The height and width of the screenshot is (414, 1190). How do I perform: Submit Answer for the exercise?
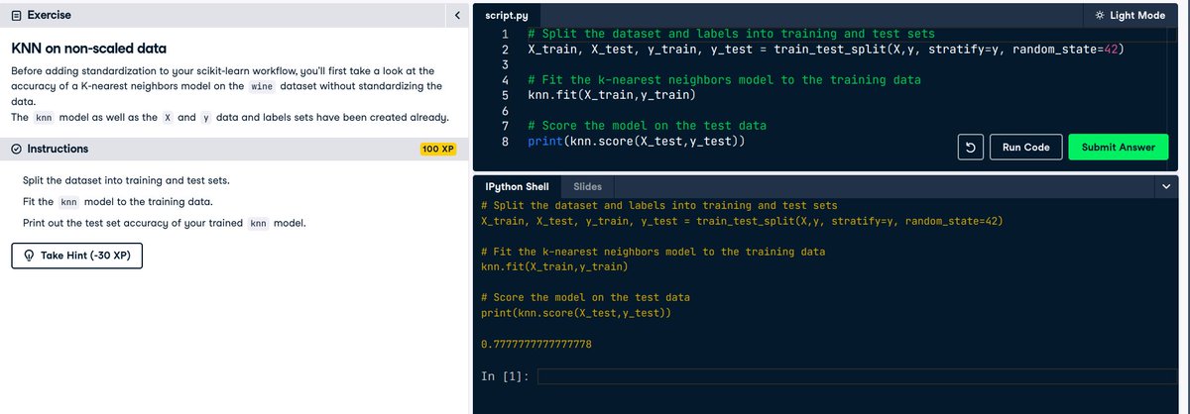point(1118,148)
